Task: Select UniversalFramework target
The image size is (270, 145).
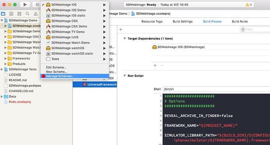Action: [95, 85]
